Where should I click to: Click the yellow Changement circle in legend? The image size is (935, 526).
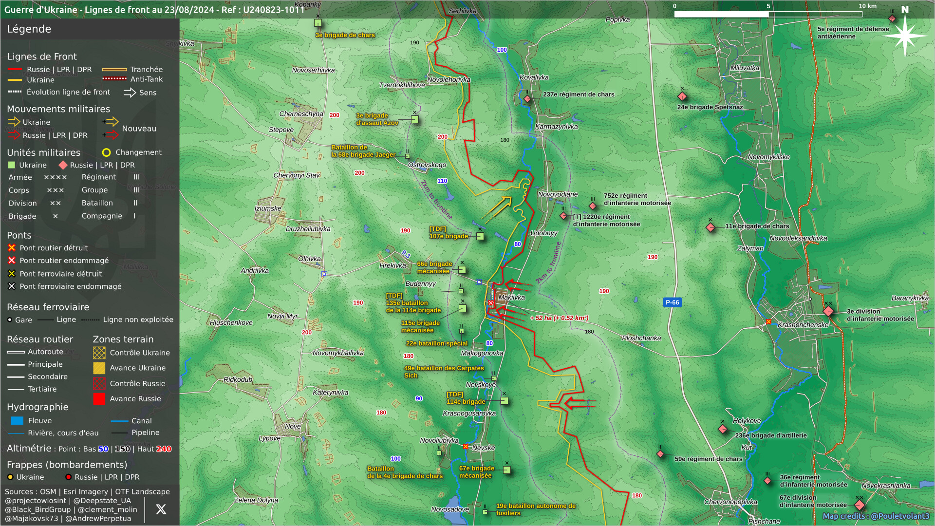[106, 152]
